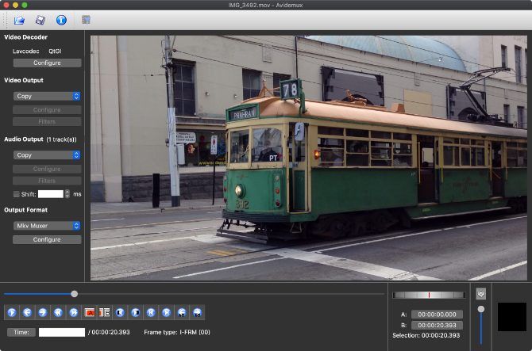Click the current time input field
532x351 pixels.
click(62, 332)
